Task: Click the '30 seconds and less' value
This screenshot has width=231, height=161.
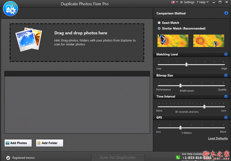Action: pos(187,112)
